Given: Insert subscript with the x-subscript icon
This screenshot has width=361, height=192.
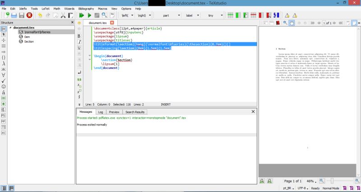Looking at the screenshot, I should (79, 85).
